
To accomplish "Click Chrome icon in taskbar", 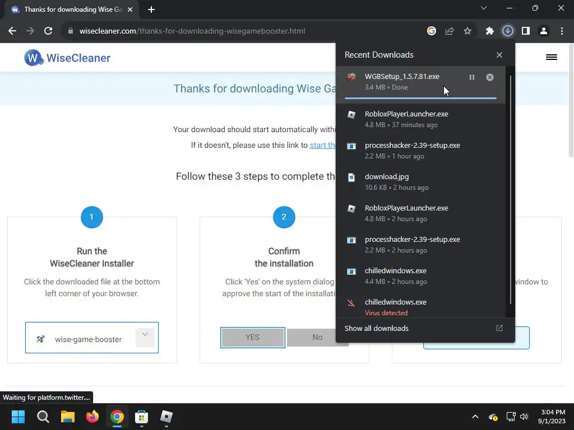I will (117, 417).
